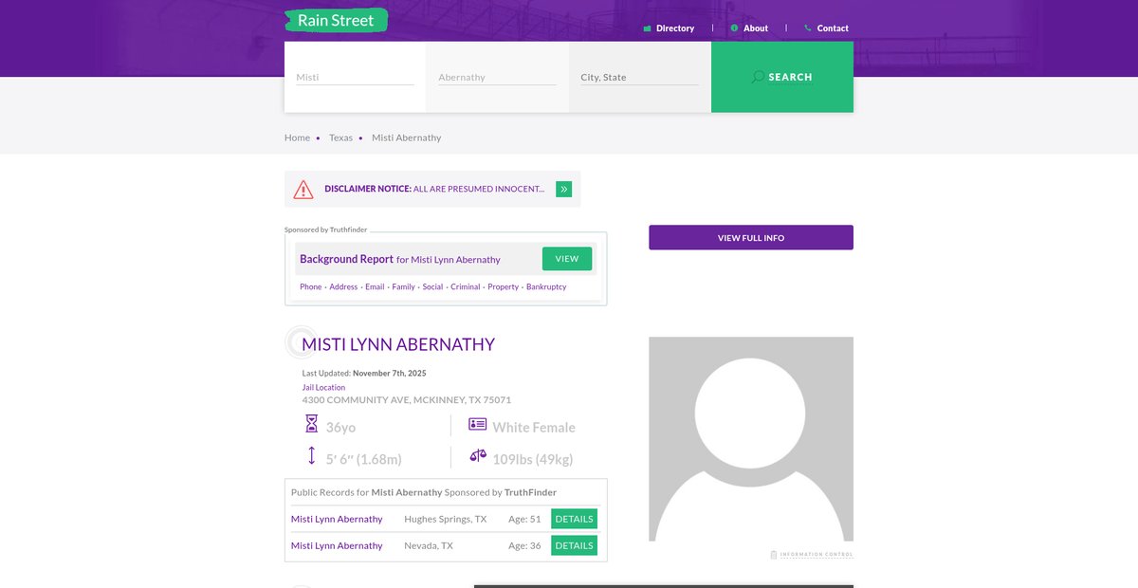Viewport: 1138px width, 588px height.
Task: Click the profile placeholder photo
Action: [750, 439]
